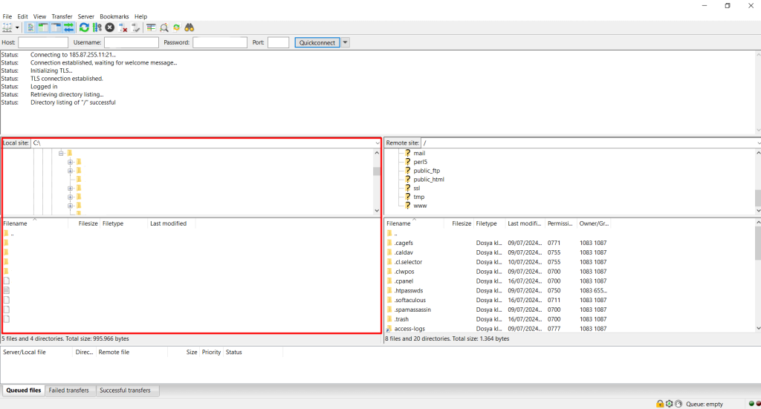Click the Queue: empty status text
The width and height of the screenshot is (761, 409).
point(705,404)
